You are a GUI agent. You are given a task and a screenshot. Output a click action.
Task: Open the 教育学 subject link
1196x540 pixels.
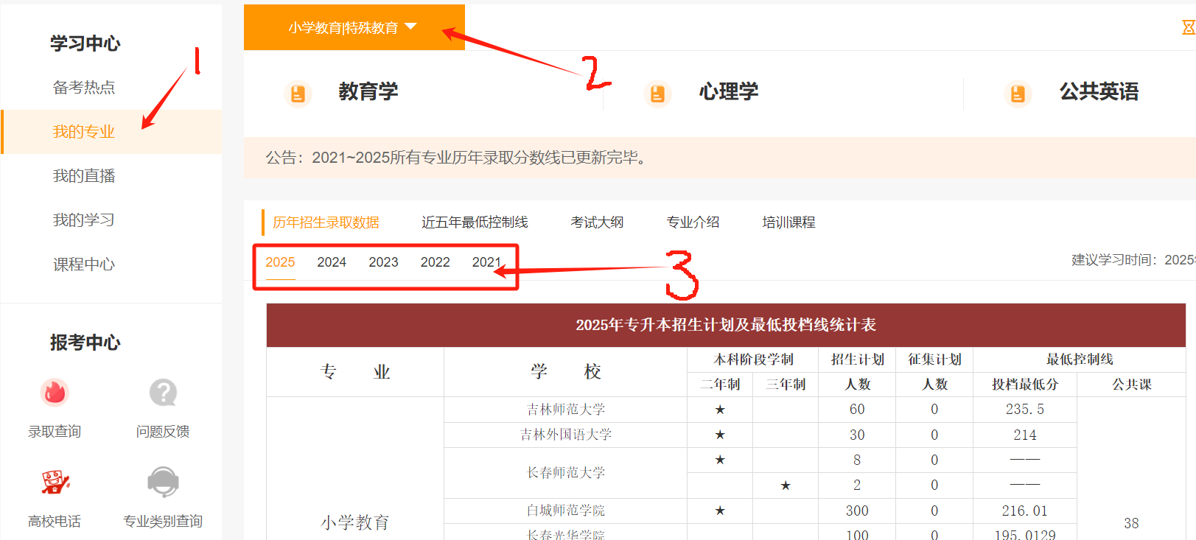(x=368, y=92)
